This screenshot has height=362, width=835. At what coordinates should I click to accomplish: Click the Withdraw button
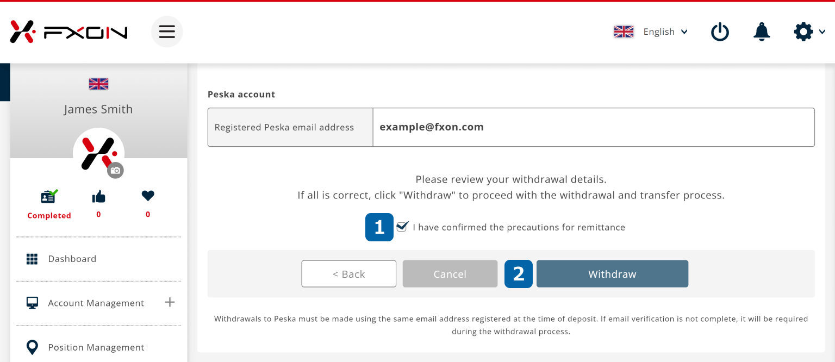coord(612,274)
